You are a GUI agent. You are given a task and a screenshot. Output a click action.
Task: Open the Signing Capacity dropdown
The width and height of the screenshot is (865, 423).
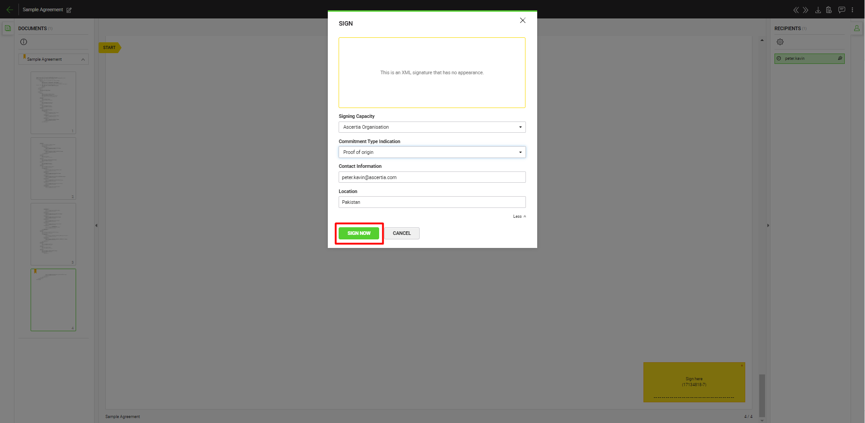(432, 127)
